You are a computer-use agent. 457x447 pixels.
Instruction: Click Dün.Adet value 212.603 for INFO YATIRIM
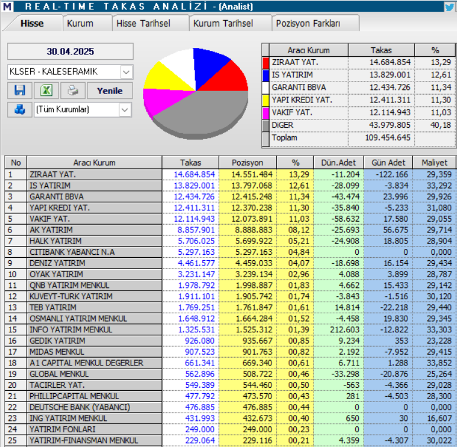pos(345,329)
